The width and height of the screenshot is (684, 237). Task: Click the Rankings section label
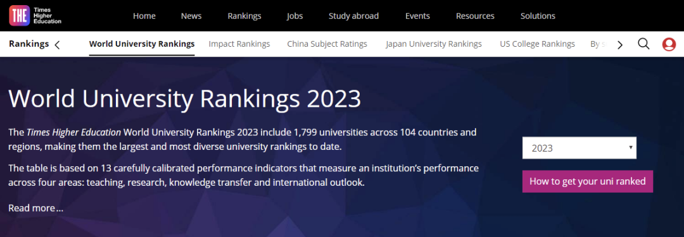click(x=28, y=44)
